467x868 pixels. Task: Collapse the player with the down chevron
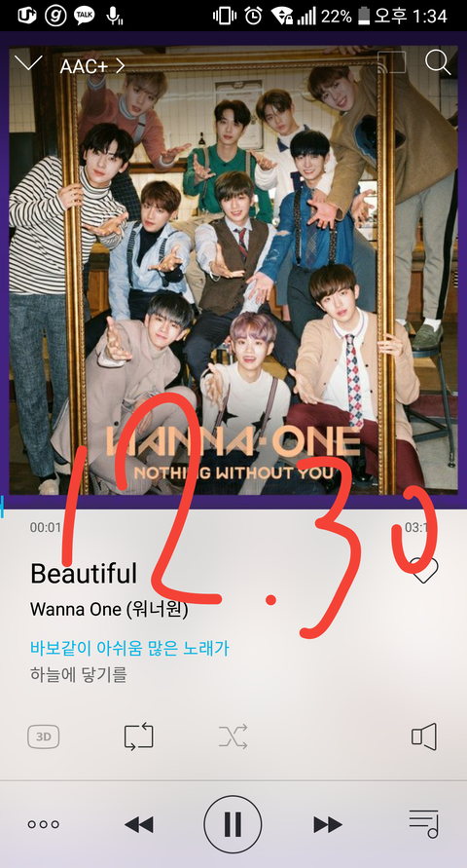click(x=27, y=63)
